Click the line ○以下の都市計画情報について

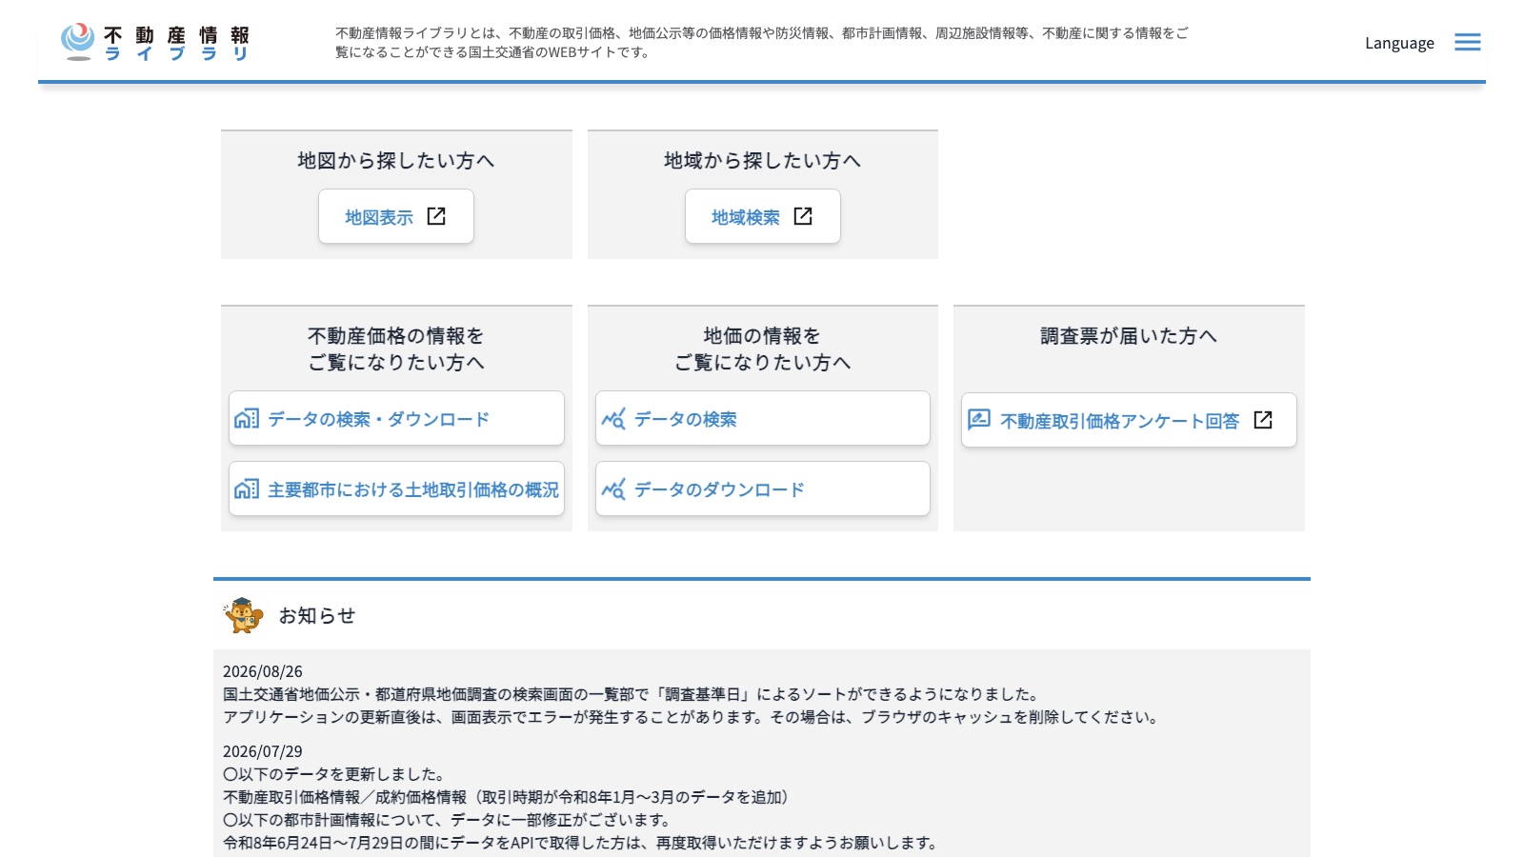coord(450,820)
